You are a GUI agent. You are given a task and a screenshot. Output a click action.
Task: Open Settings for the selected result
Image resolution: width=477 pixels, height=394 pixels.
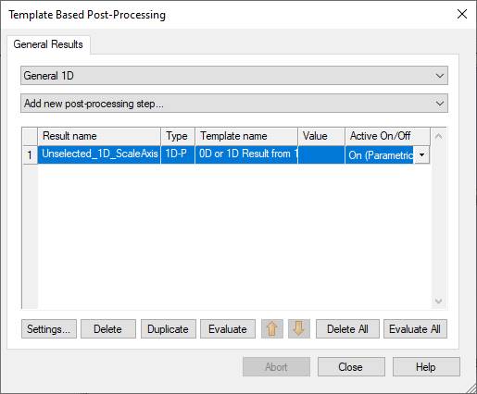49,329
